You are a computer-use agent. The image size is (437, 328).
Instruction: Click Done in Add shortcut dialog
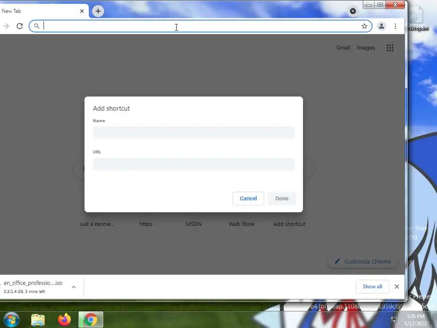[282, 199]
